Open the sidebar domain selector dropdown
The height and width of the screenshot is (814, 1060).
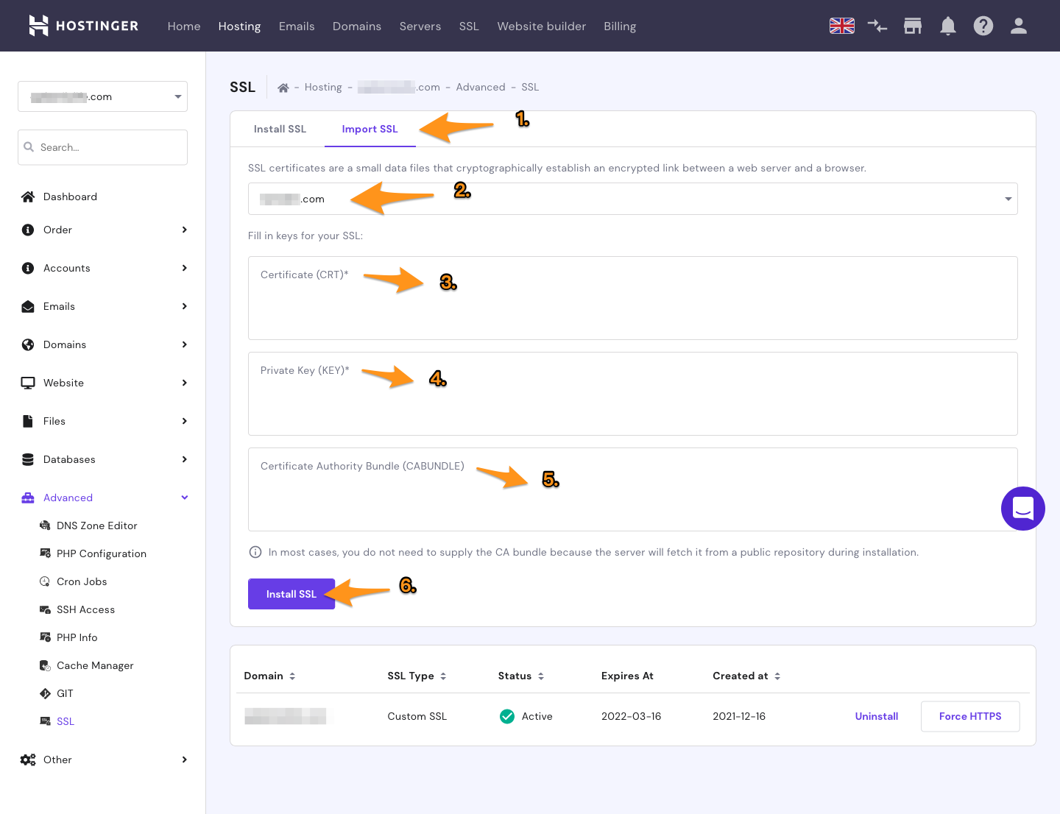coord(102,96)
